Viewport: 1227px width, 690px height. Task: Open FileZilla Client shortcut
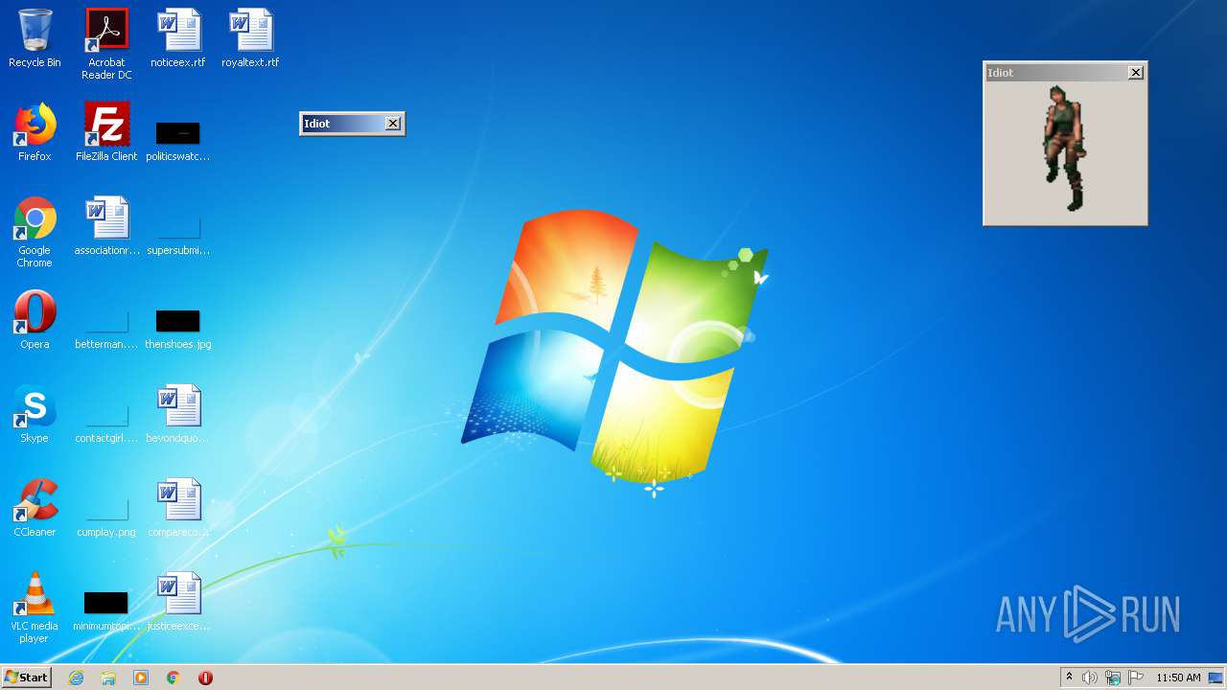106,132
